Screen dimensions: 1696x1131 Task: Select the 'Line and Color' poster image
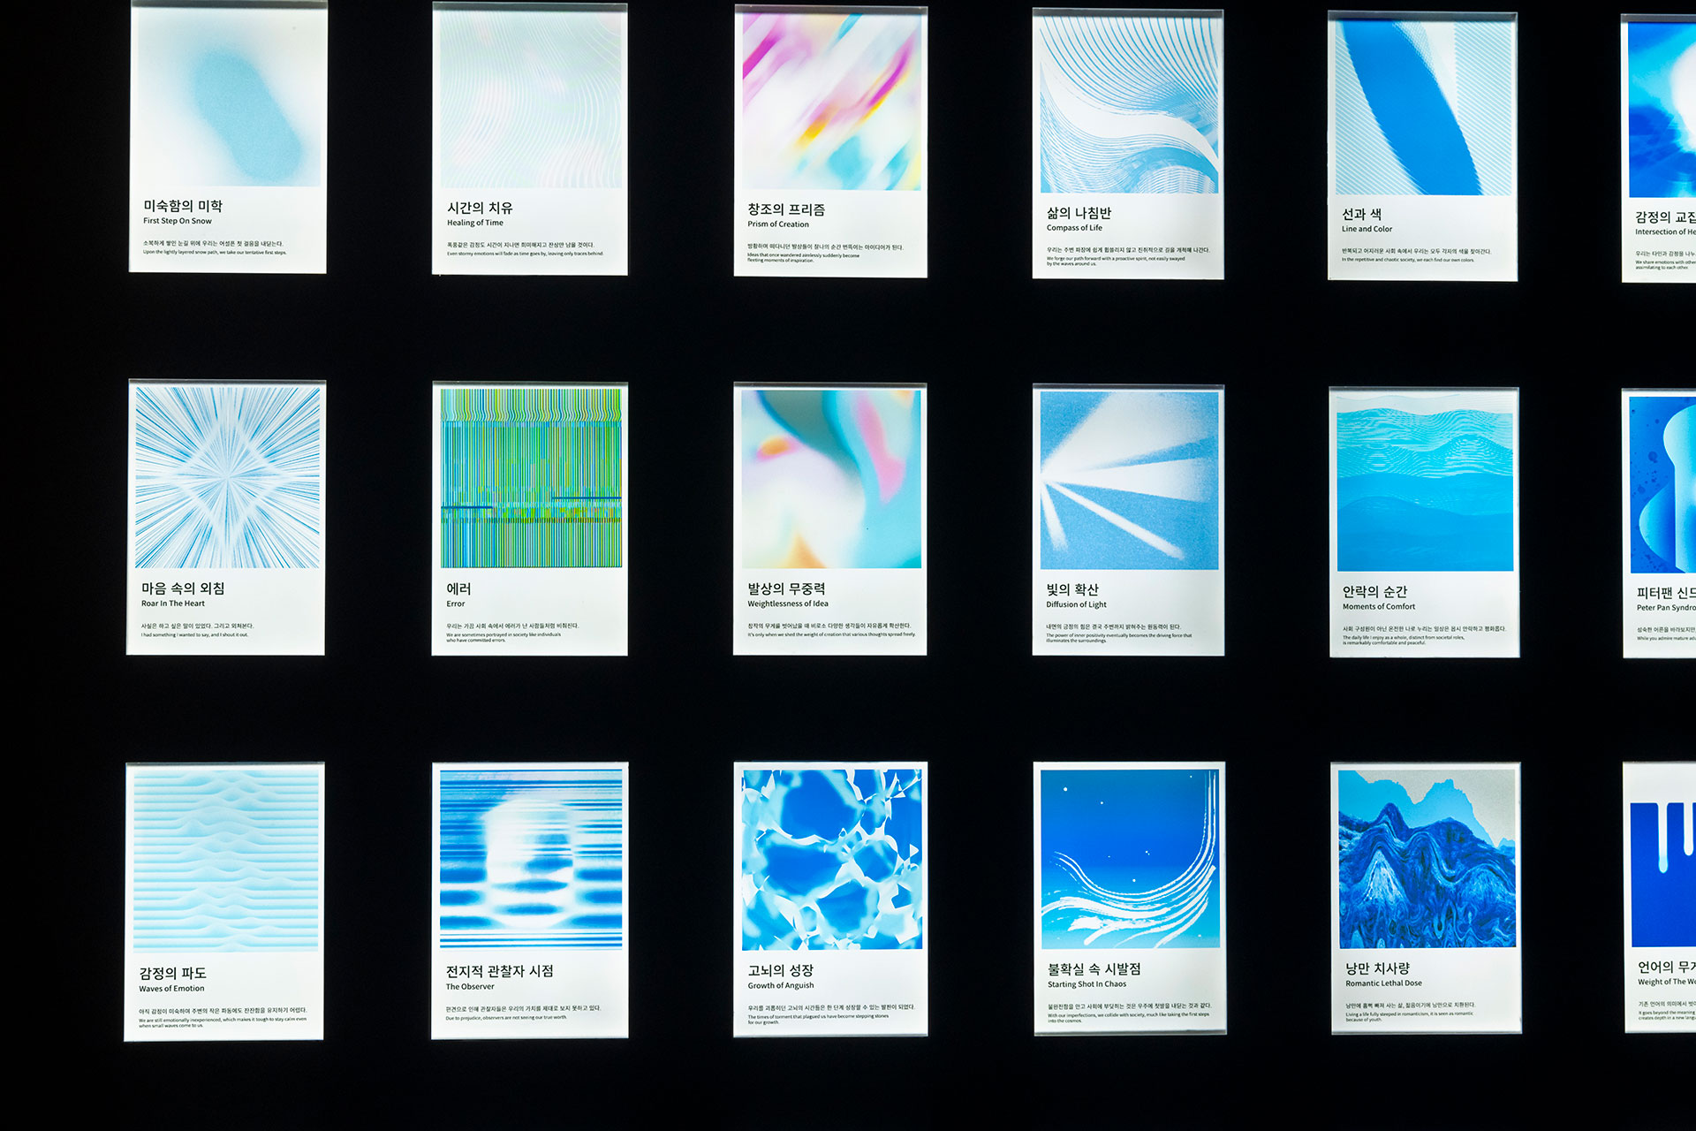point(1423,107)
